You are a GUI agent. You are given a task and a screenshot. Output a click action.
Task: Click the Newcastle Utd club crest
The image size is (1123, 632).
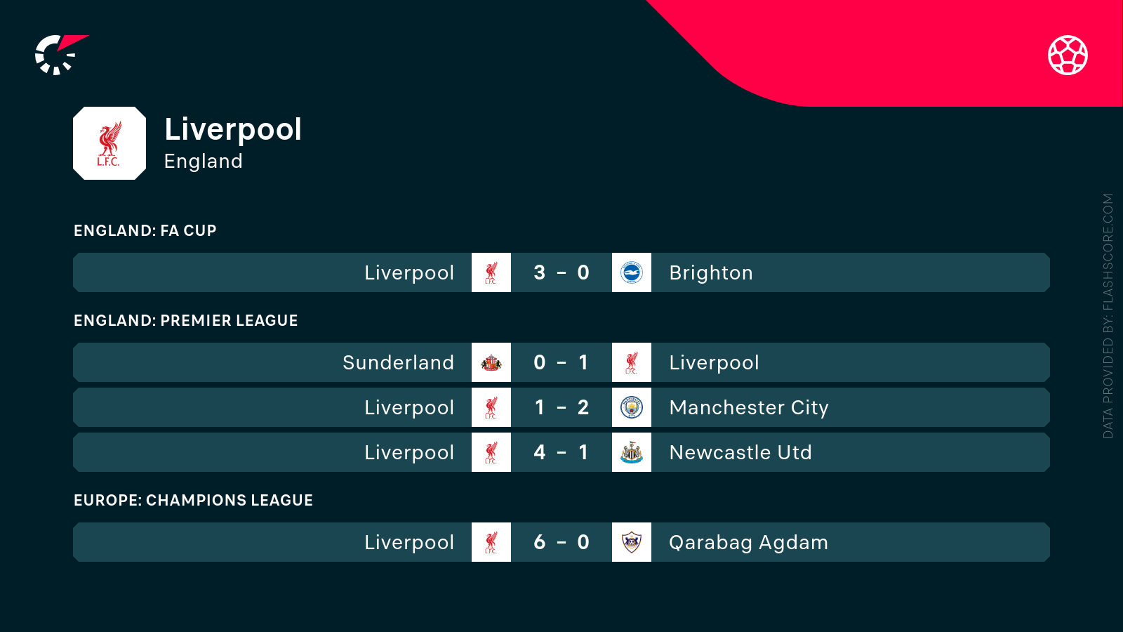632,452
